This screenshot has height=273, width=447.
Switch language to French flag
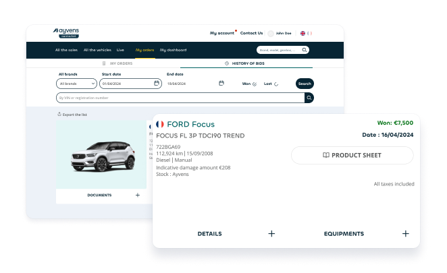tap(309, 33)
